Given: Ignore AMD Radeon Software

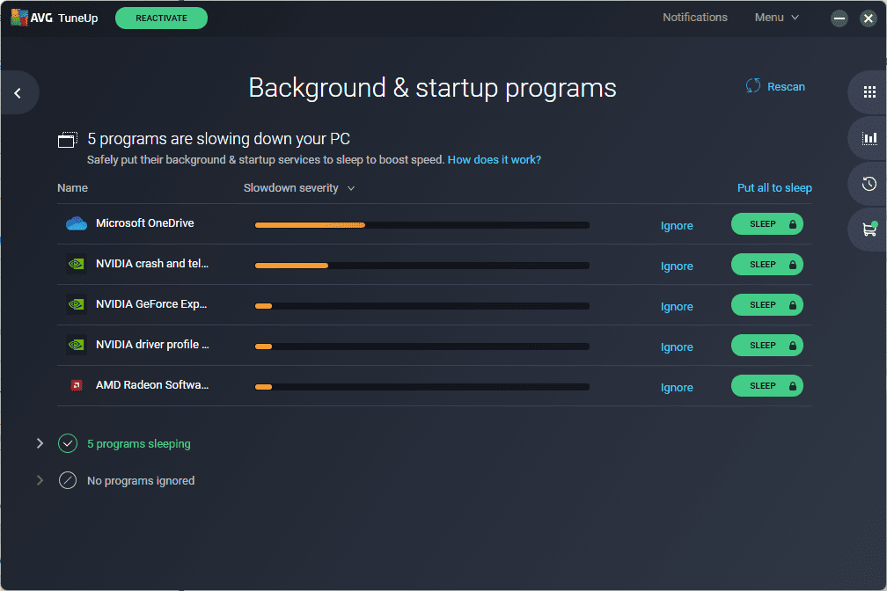Looking at the screenshot, I should point(677,387).
